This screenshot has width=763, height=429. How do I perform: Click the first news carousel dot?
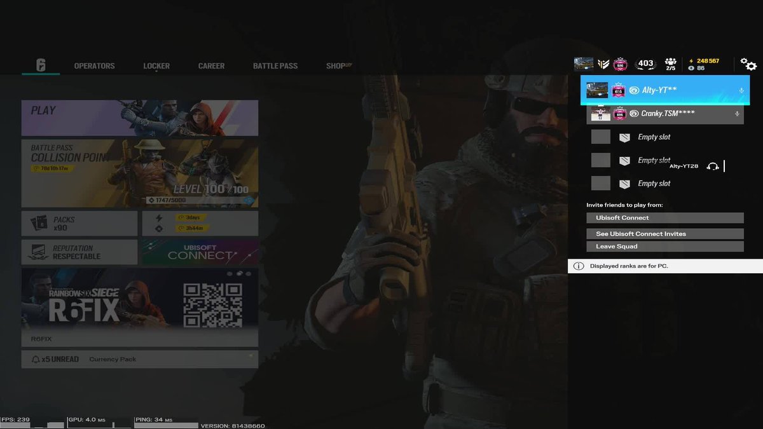click(x=230, y=274)
